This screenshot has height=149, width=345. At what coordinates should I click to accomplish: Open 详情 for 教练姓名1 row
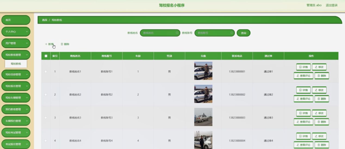click(303, 67)
